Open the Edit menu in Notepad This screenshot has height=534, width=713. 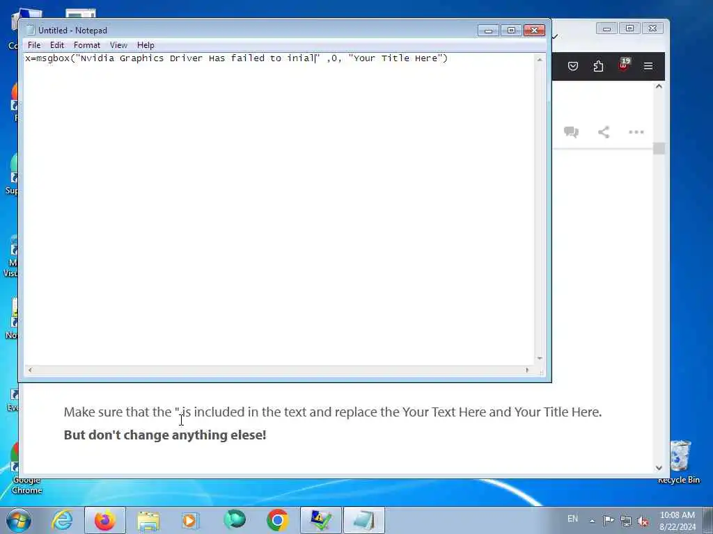(x=57, y=45)
